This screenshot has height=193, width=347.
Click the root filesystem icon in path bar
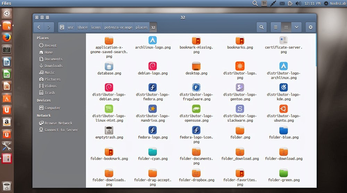click(62, 27)
